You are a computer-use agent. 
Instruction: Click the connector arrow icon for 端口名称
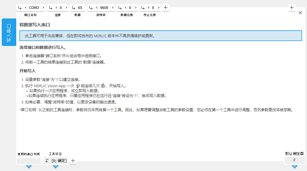[20, 8]
